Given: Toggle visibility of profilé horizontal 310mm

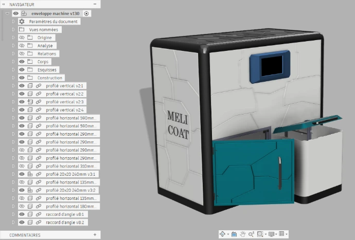Looking at the screenshot, I should tap(22, 166).
